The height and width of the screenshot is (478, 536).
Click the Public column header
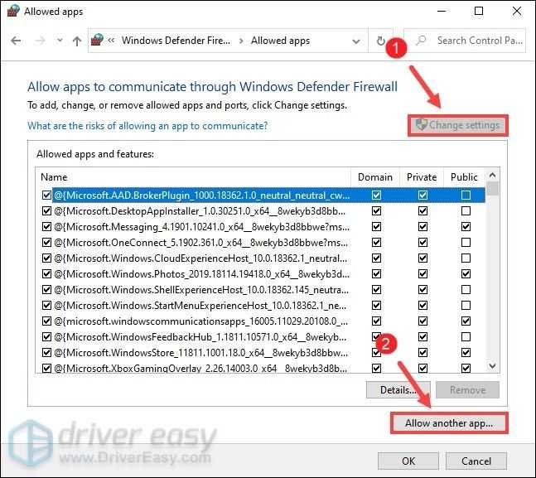point(464,177)
